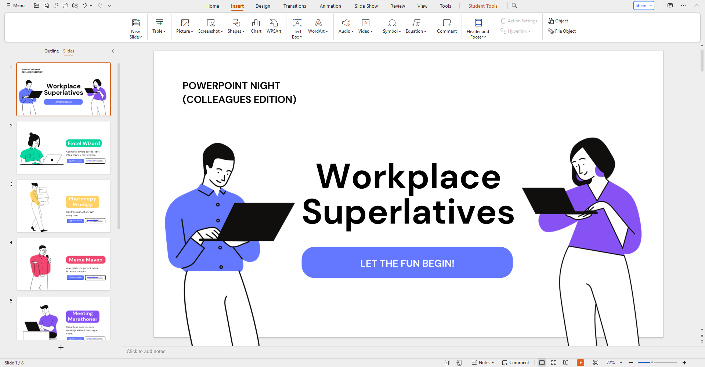The height and width of the screenshot is (367, 705).
Task: Insert a File Object
Action: (x=562, y=31)
